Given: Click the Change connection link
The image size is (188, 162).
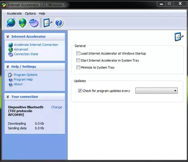Looking at the screenshot, I should point(57,107).
